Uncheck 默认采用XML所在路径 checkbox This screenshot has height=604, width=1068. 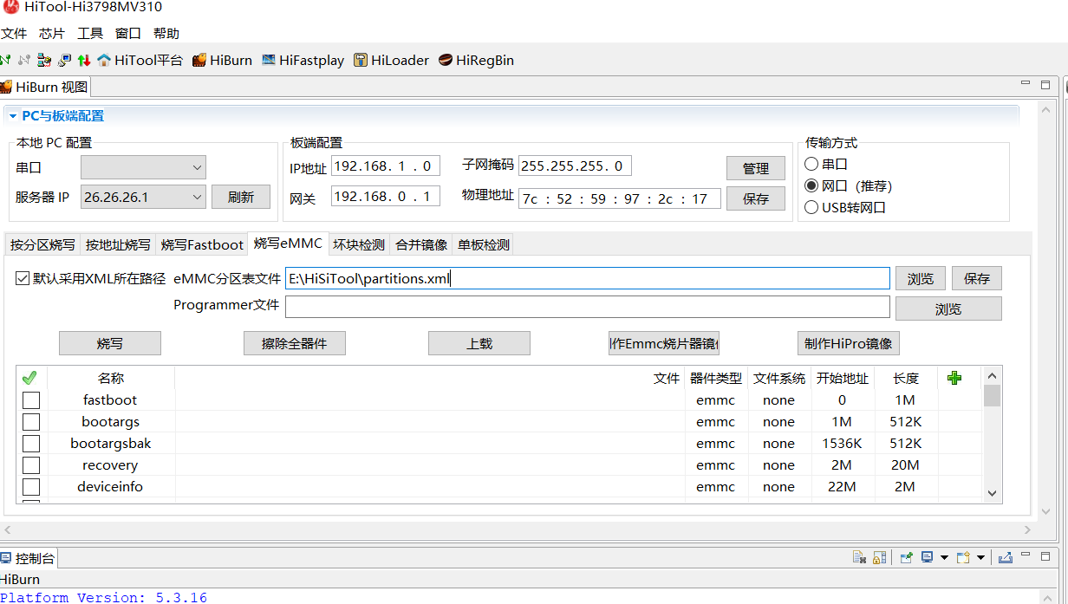[x=23, y=278]
